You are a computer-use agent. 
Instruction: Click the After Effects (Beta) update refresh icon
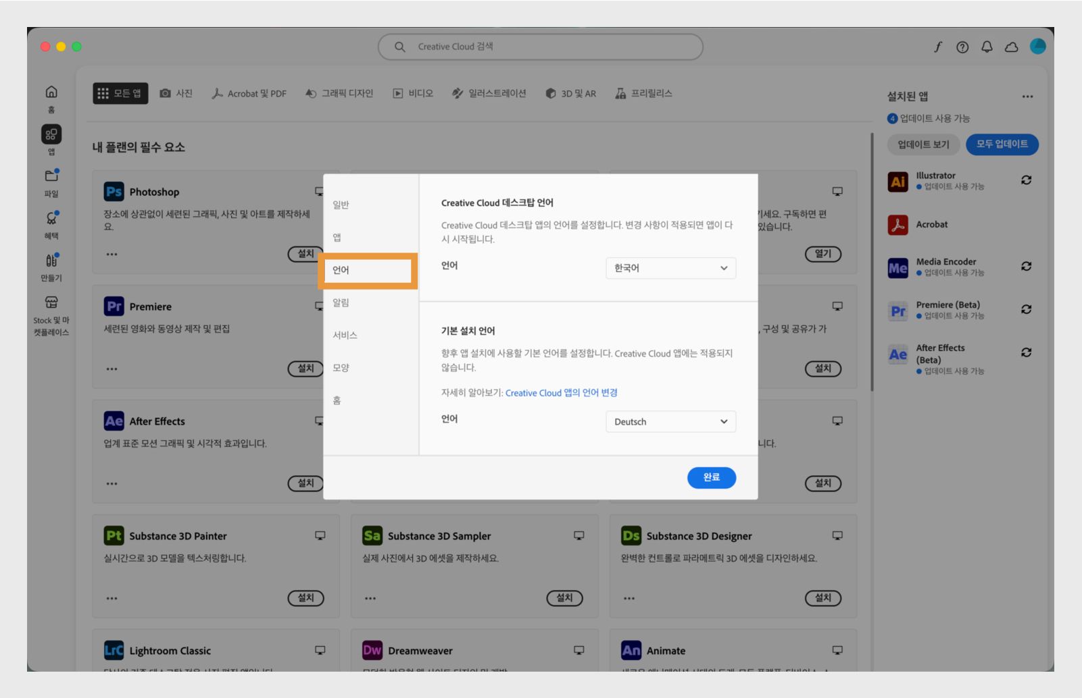pos(1026,352)
